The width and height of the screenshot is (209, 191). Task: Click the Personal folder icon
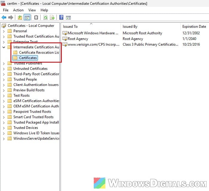pos(10,31)
